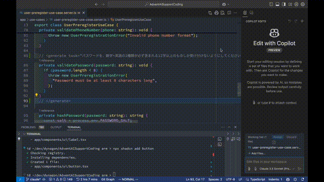The image size is (324, 182).
Task: Open errors and warnings count in status bar
Action: [x=61, y=179]
